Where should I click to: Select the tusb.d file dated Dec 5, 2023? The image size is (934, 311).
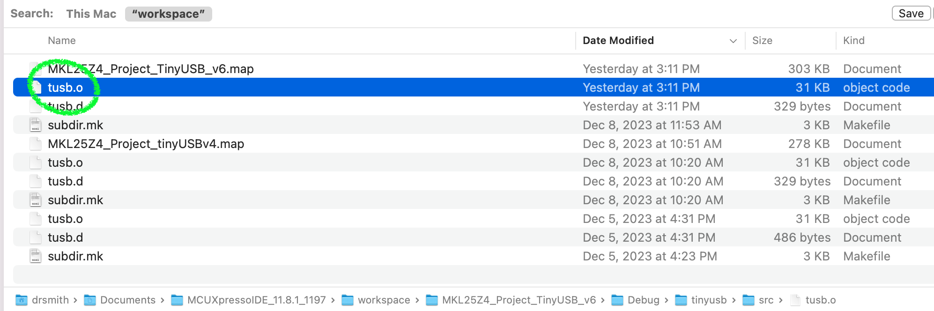pos(66,237)
